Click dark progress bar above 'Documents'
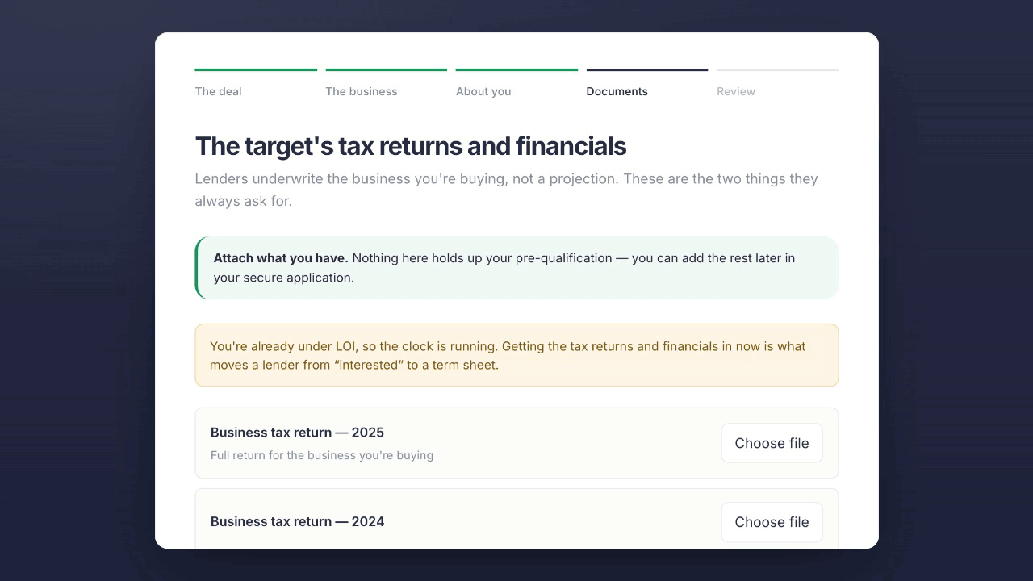Image resolution: width=1033 pixels, height=581 pixels. (647, 69)
